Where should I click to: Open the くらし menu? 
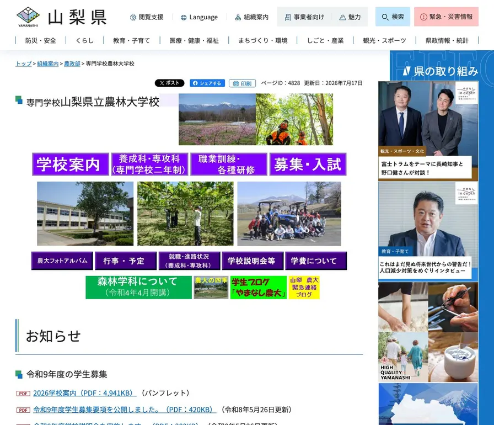coord(84,41)
